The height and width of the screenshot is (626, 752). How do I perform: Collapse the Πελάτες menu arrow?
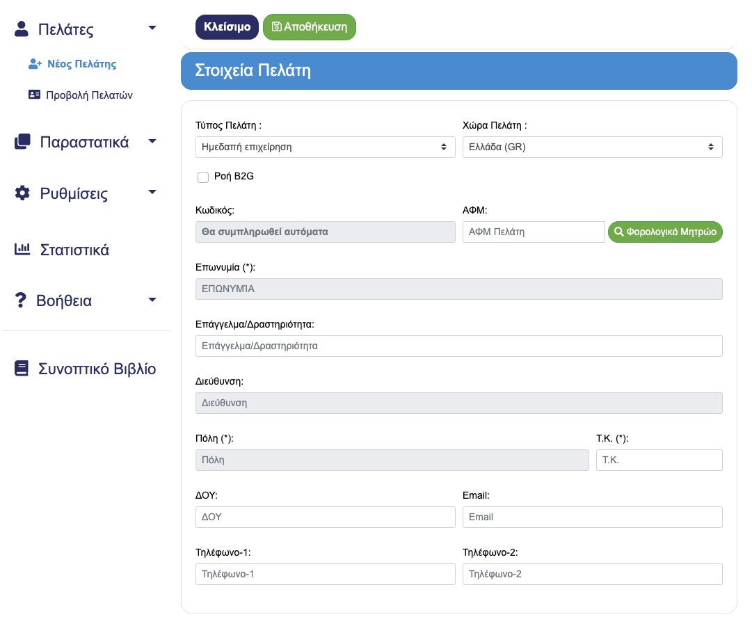(x=153, y=28)
